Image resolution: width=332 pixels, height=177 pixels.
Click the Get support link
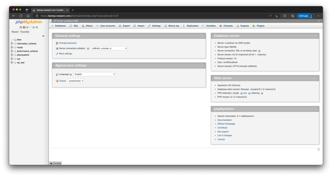point(223,132)
